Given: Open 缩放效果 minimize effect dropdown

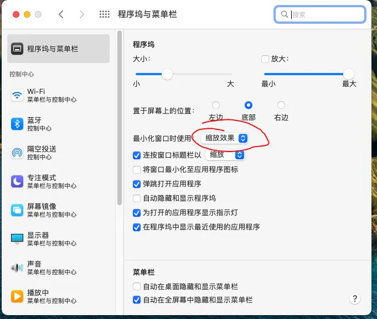Looking at the screenshot, I should 225,138.
